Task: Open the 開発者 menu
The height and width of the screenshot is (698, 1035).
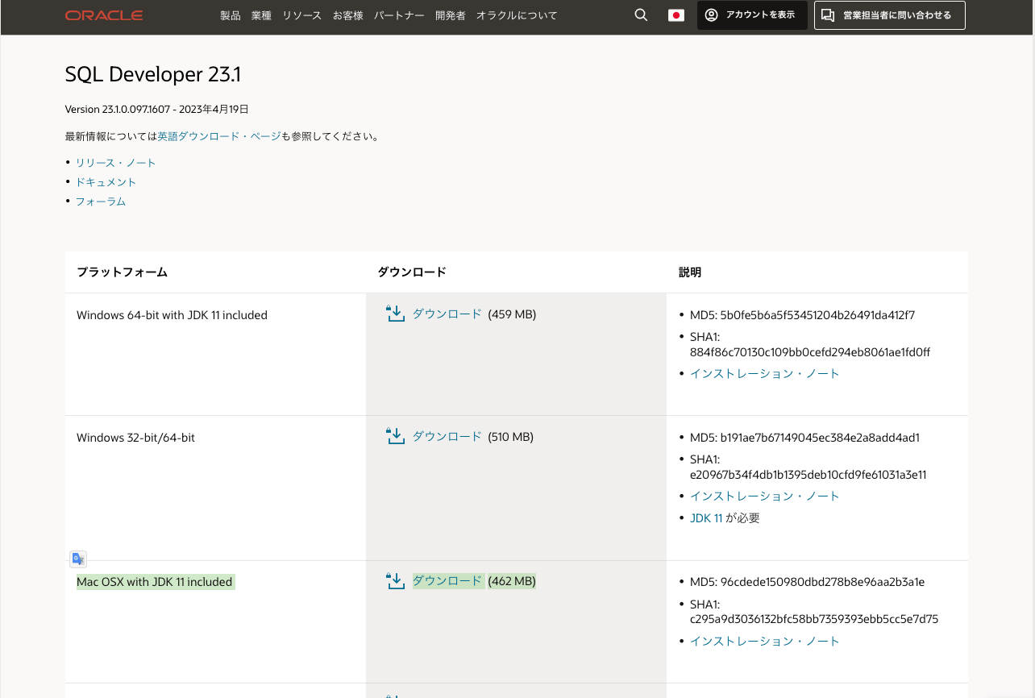Action: point(451,15)
